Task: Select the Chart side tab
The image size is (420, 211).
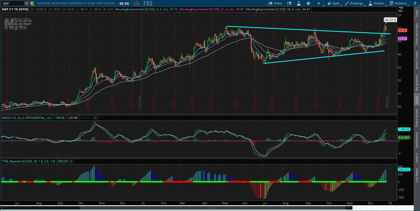Action: (x=417, y=100)
